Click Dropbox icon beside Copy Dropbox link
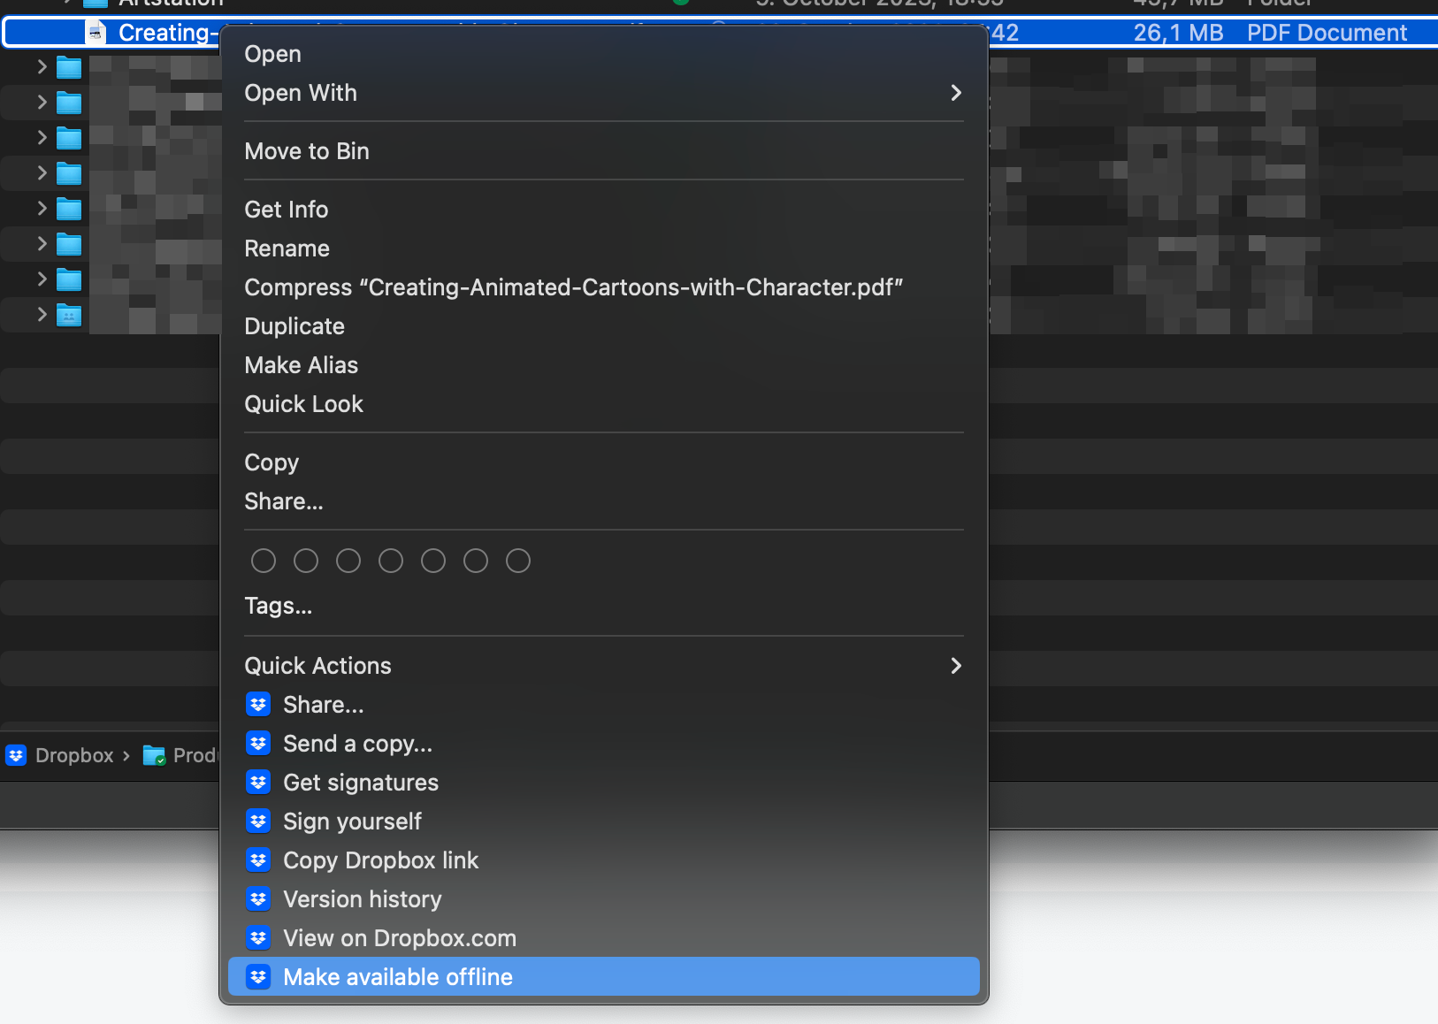The image size is (1438, 1024). point(258,860)
